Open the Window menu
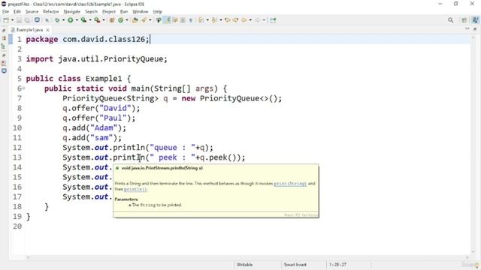481x270 pixels. coord(141,12)
